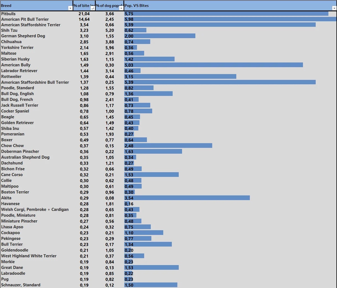Click ratio 1,63 for Doberman Pinscher
The height and width of the screenshot is (288, 337).
pos(129,152)
